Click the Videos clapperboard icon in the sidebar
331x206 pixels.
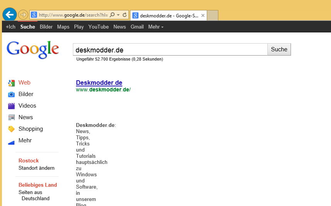[11, 106]
